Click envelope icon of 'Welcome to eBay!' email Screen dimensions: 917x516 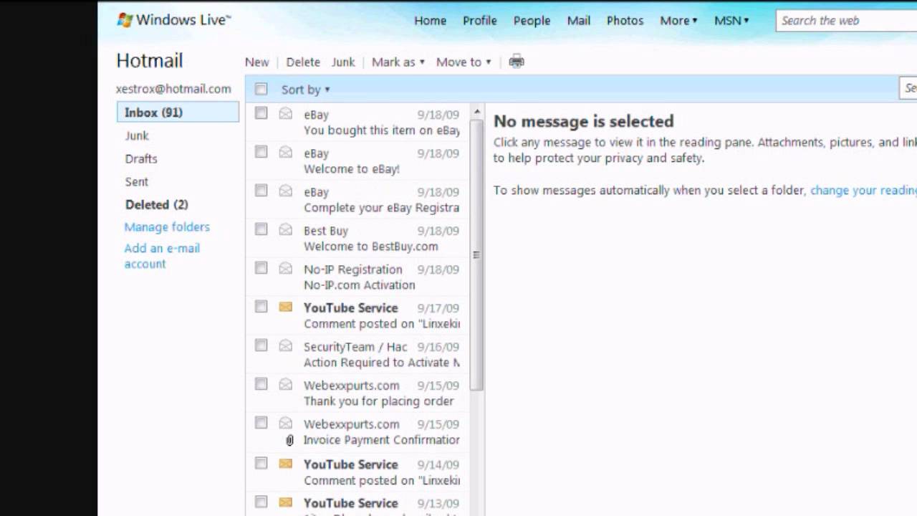pyautogui.click(x=286, y=152)
